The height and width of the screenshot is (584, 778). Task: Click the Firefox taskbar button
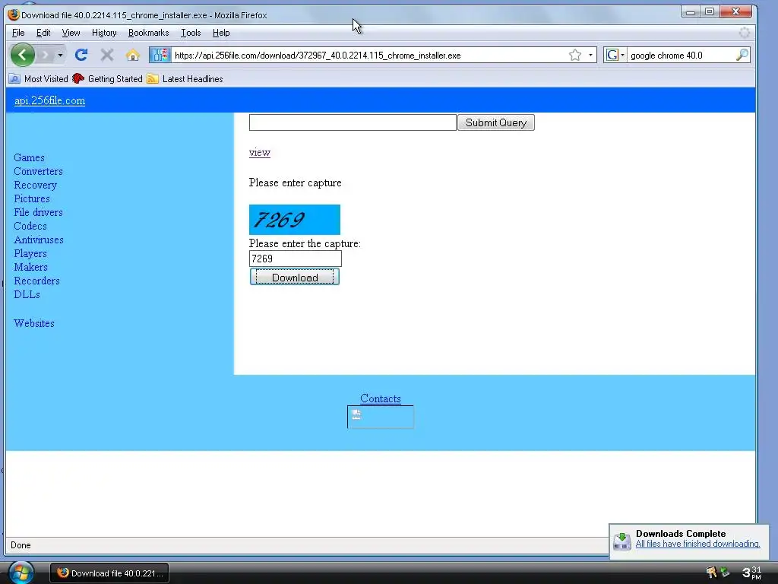point(109,573)
